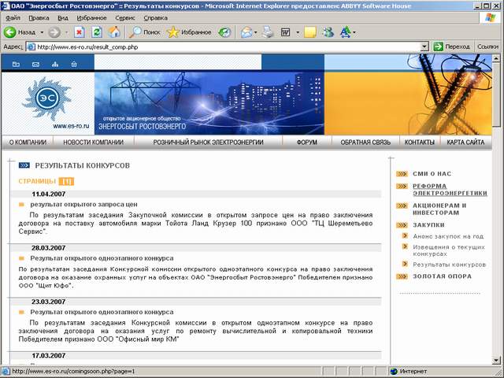Screen dimensions: 504x378
Task: Click vertical scrollbar up arrow
Action: point(496,58)
